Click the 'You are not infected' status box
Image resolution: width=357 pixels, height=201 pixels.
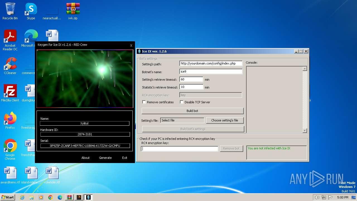(x=276, y=152)
